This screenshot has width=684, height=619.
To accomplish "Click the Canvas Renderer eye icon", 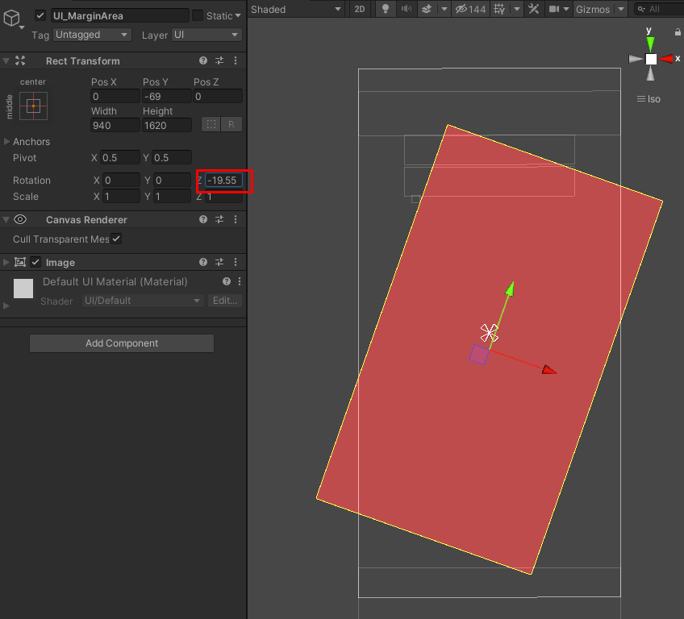I will tap(20, 219).
